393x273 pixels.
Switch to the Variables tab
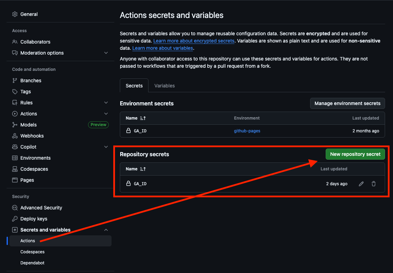164,86
